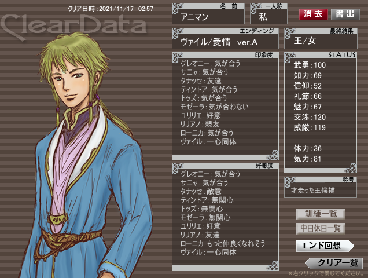Click the ornament icon at STATUS panel bottom-right
This screenshot has height=278, width=368.
point(351,168)
